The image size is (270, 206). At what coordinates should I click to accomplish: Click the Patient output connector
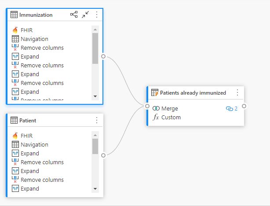coord(103,155)
